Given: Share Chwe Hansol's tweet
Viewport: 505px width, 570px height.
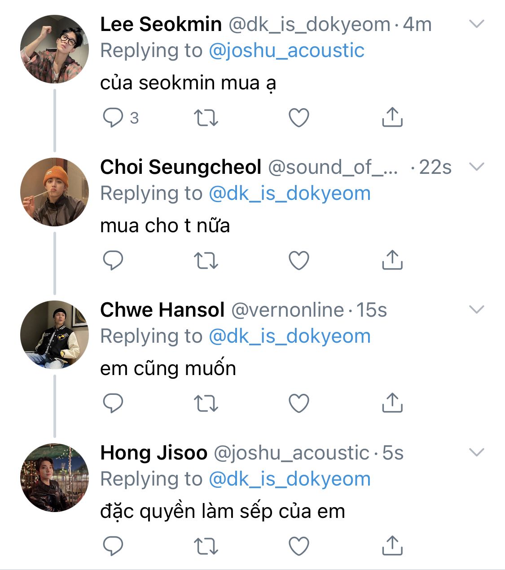Looking at the screenshot, I should pyautogui.click(x=392, y=403).
